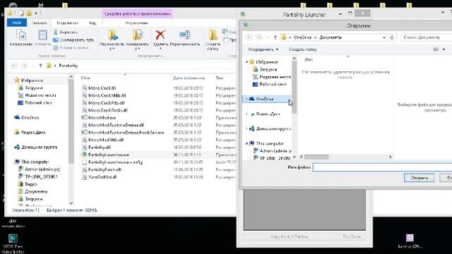Expand Домашняя группа in the dialog tree

click(x=246, y=128)
